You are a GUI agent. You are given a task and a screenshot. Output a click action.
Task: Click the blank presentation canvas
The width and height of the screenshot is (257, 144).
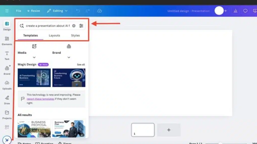pyautogui.click(x=161, y=73)
